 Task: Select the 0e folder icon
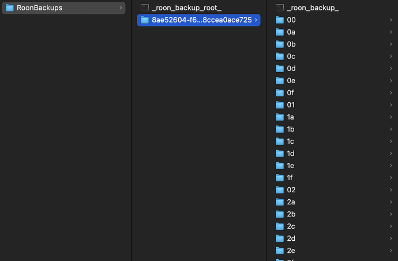pyautogui.click(x=280, y=81)
